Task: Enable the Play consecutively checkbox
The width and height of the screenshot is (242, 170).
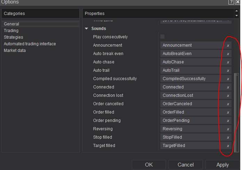Action: click(162, 37)
